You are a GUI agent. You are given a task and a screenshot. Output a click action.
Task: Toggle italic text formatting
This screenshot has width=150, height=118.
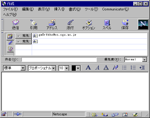click(97, 67)
